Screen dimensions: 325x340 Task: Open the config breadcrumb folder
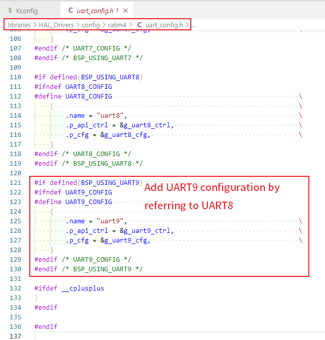click(x=91, y=25)
